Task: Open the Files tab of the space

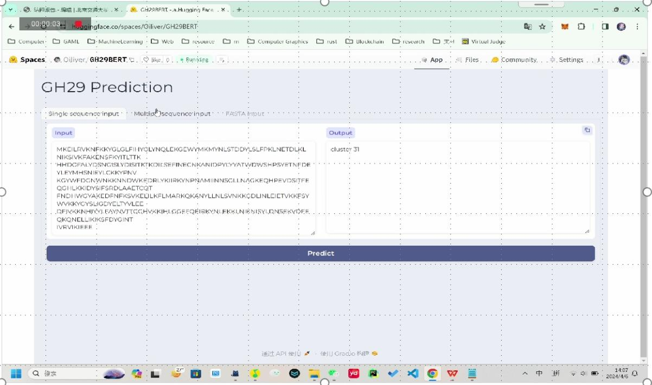Action: [x=468, y=60]
